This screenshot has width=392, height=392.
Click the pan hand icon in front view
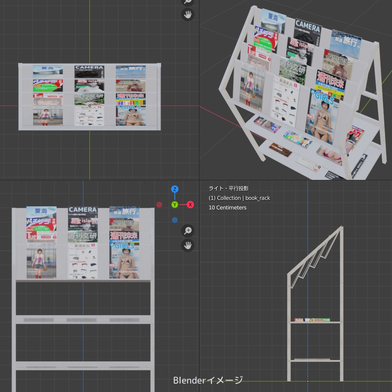coord(188,245)
